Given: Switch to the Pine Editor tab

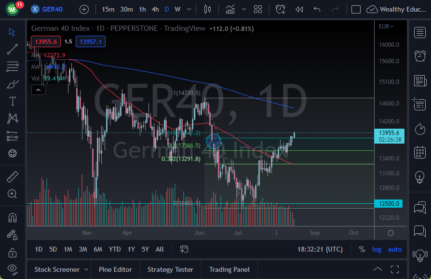Looking at the screenshot, I should 115,269.
